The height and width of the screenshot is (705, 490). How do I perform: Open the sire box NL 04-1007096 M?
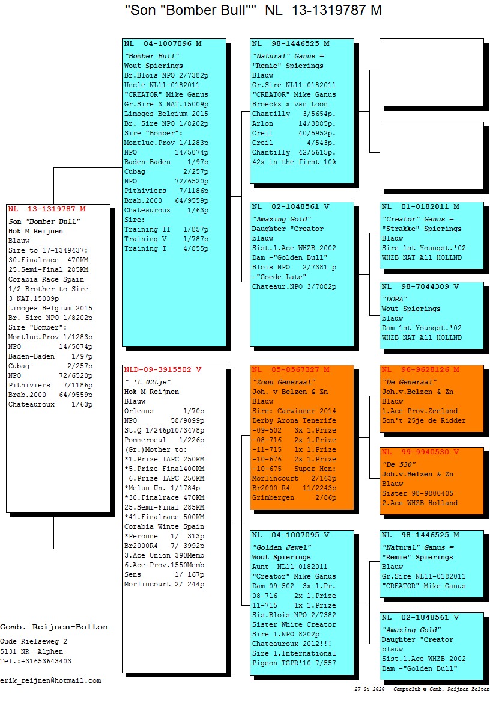[174, 192]
